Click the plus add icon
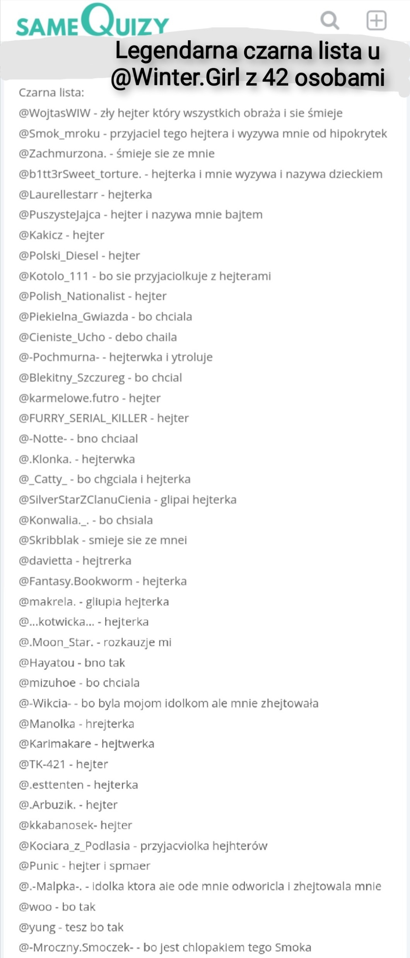Image resolution: width=410 pixels, height=958 pixels. [x=376, y=20]
